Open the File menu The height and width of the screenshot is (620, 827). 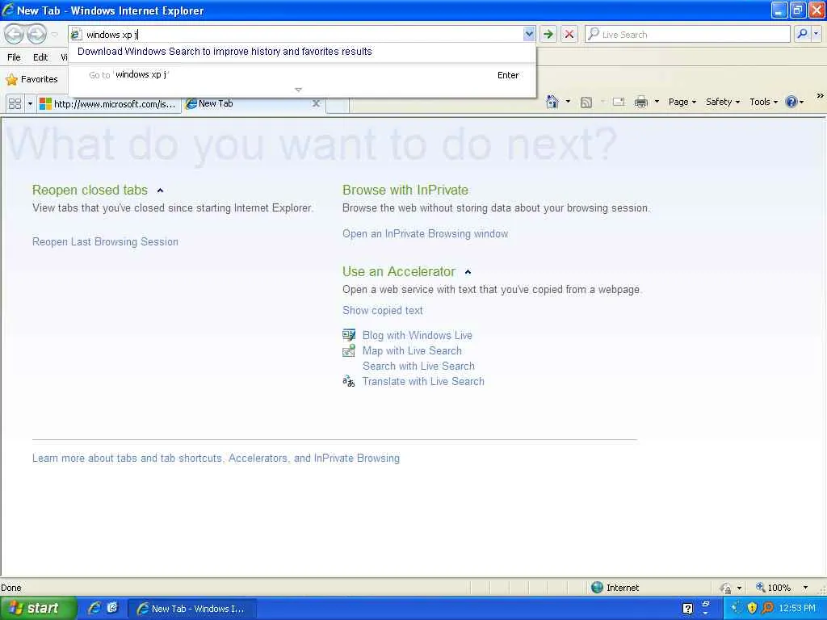(15, 57)
